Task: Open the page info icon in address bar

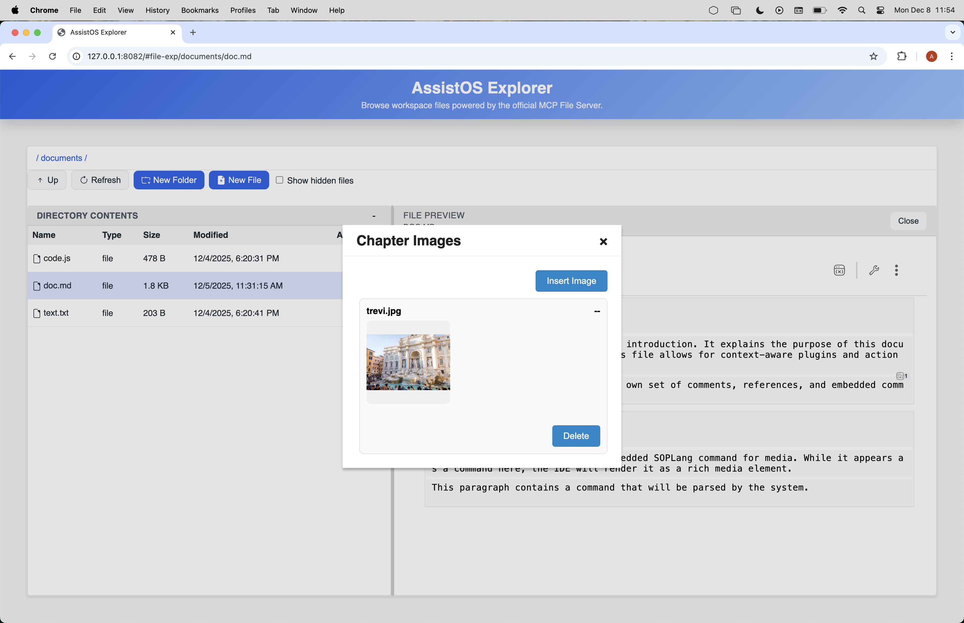Action: pyautogui.click(x=76, y=56)
